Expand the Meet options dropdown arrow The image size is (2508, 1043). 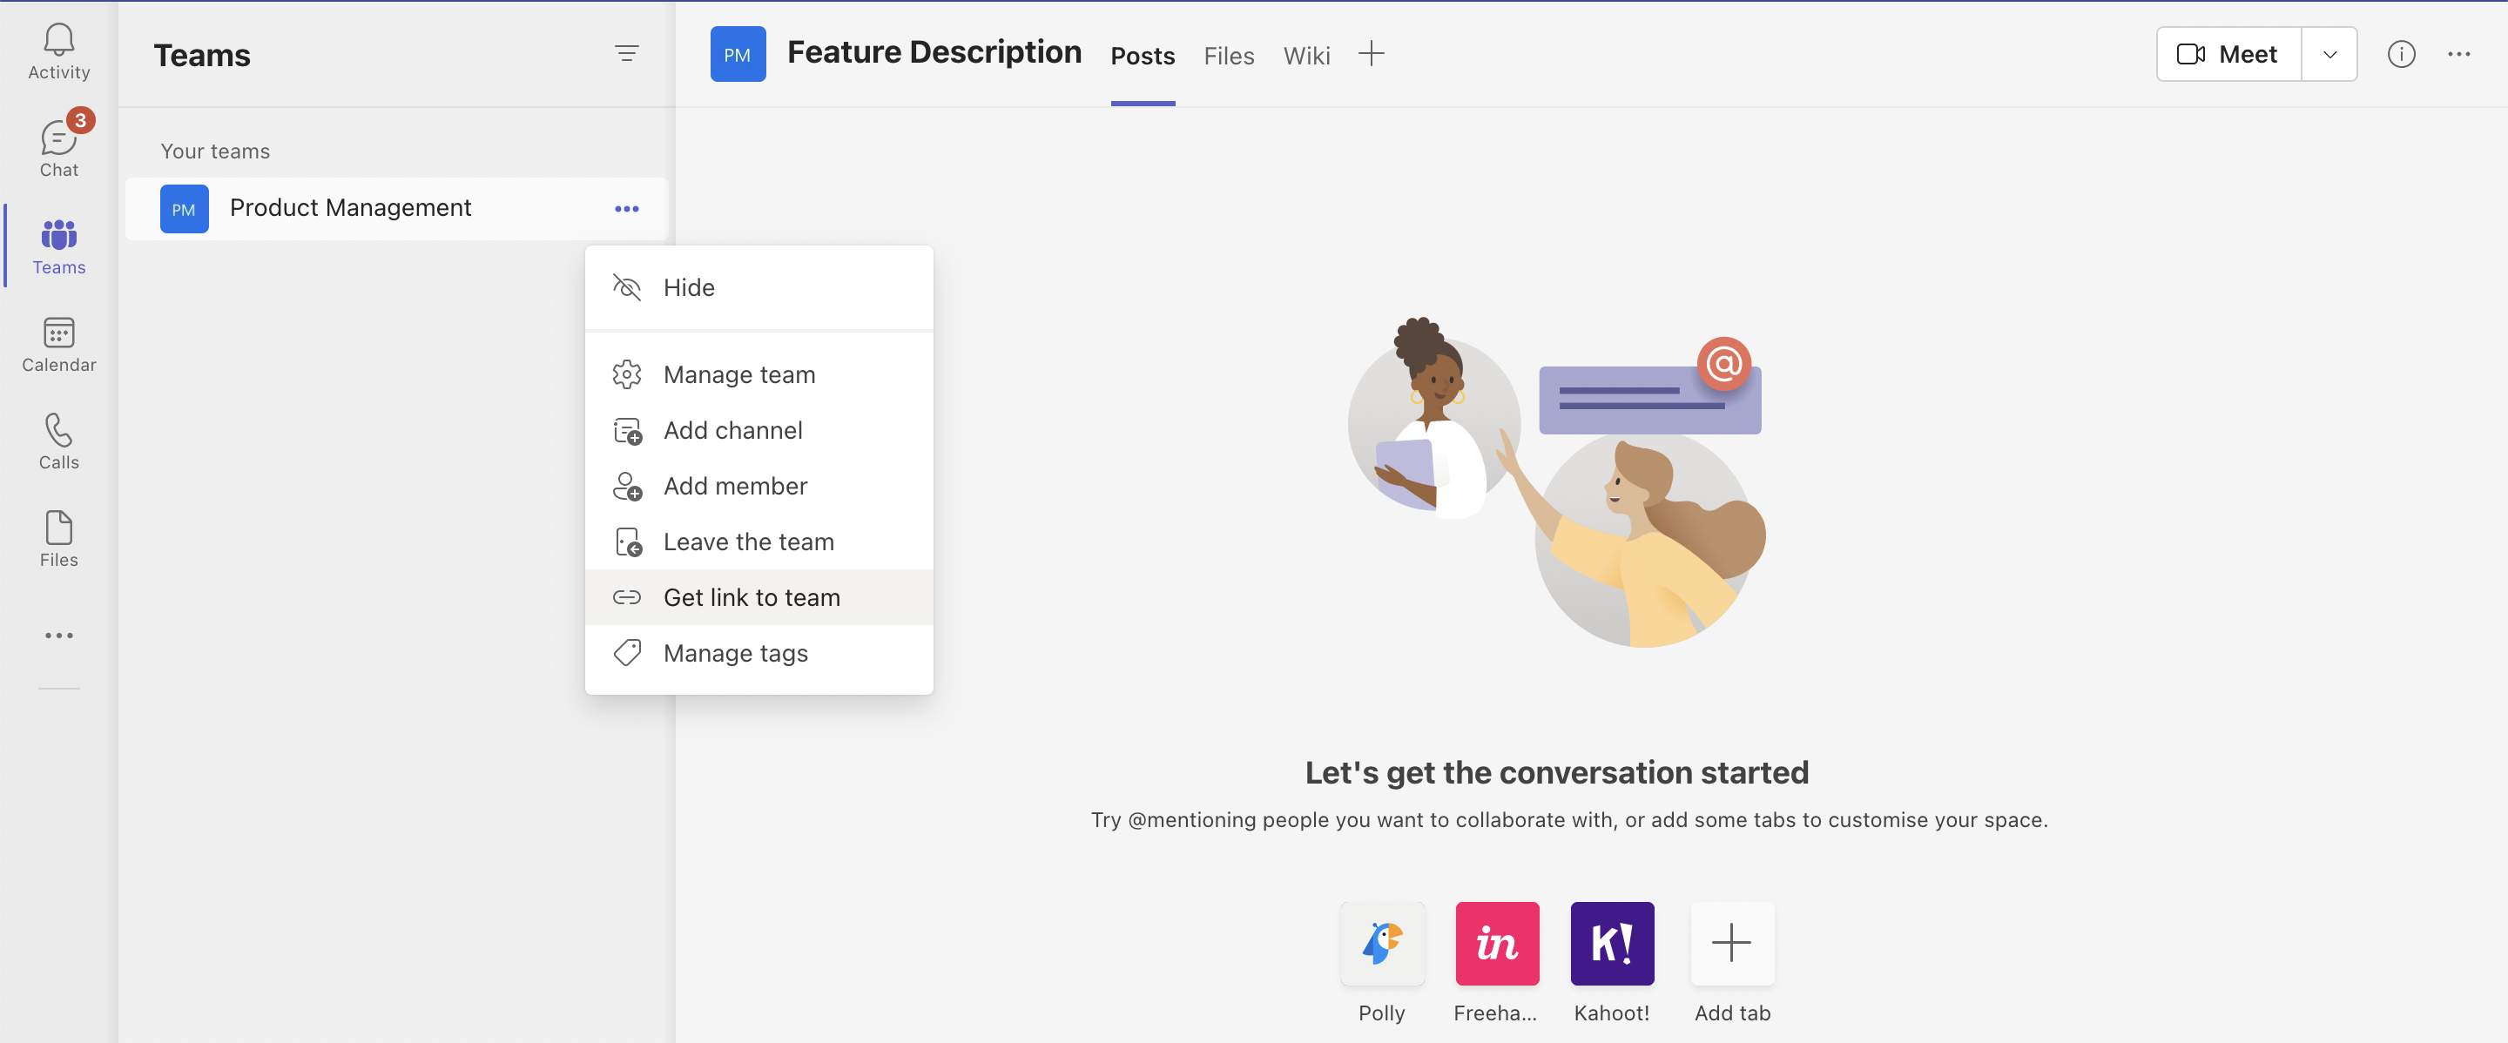pyautogui.click(x=2329, y=55)
